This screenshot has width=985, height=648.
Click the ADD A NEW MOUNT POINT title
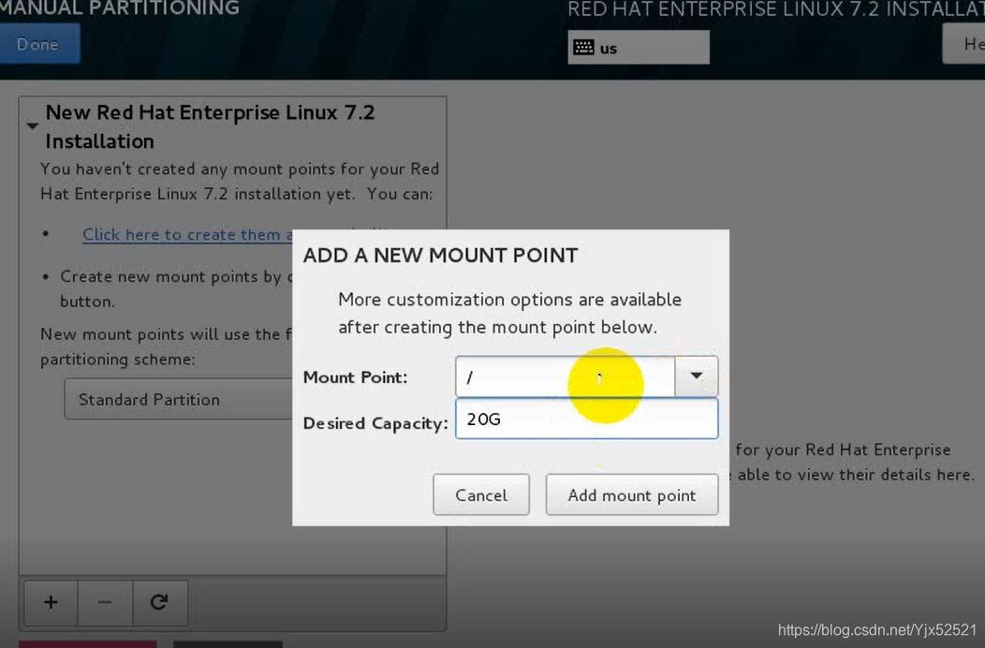coord(440,256)
